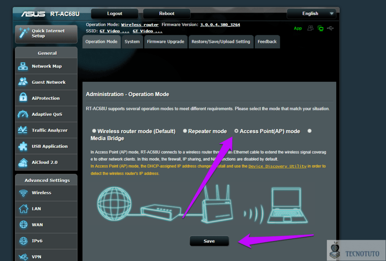The image size is (386, 261).
Task: Click the guest users status icon
Action: click(x=310, y=28)
